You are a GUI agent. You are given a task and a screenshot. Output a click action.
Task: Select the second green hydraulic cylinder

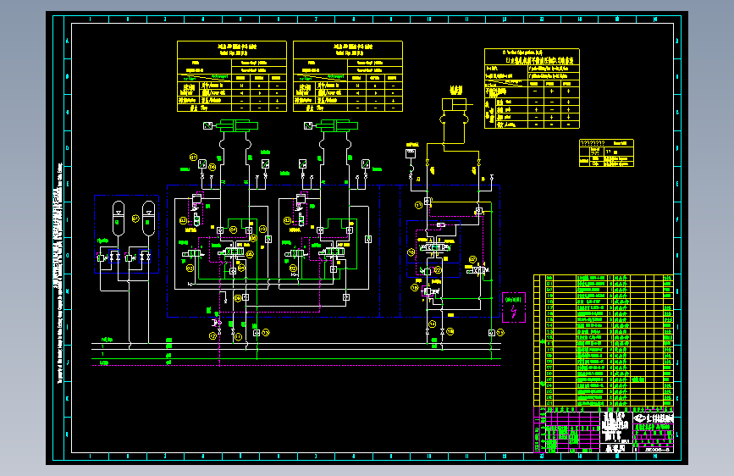click(x=337, y=125)
